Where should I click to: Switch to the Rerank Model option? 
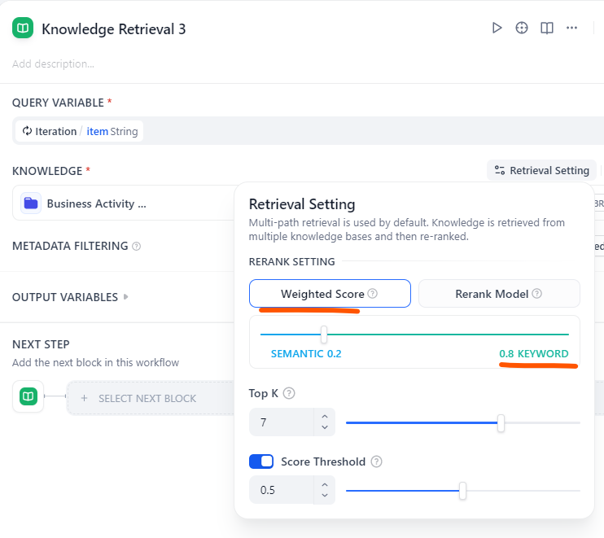tap(498, 294)
